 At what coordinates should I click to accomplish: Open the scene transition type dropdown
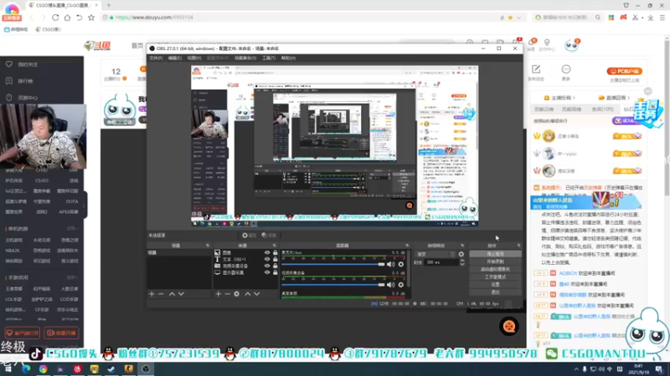pyautogui.click(x=435, y=254)
